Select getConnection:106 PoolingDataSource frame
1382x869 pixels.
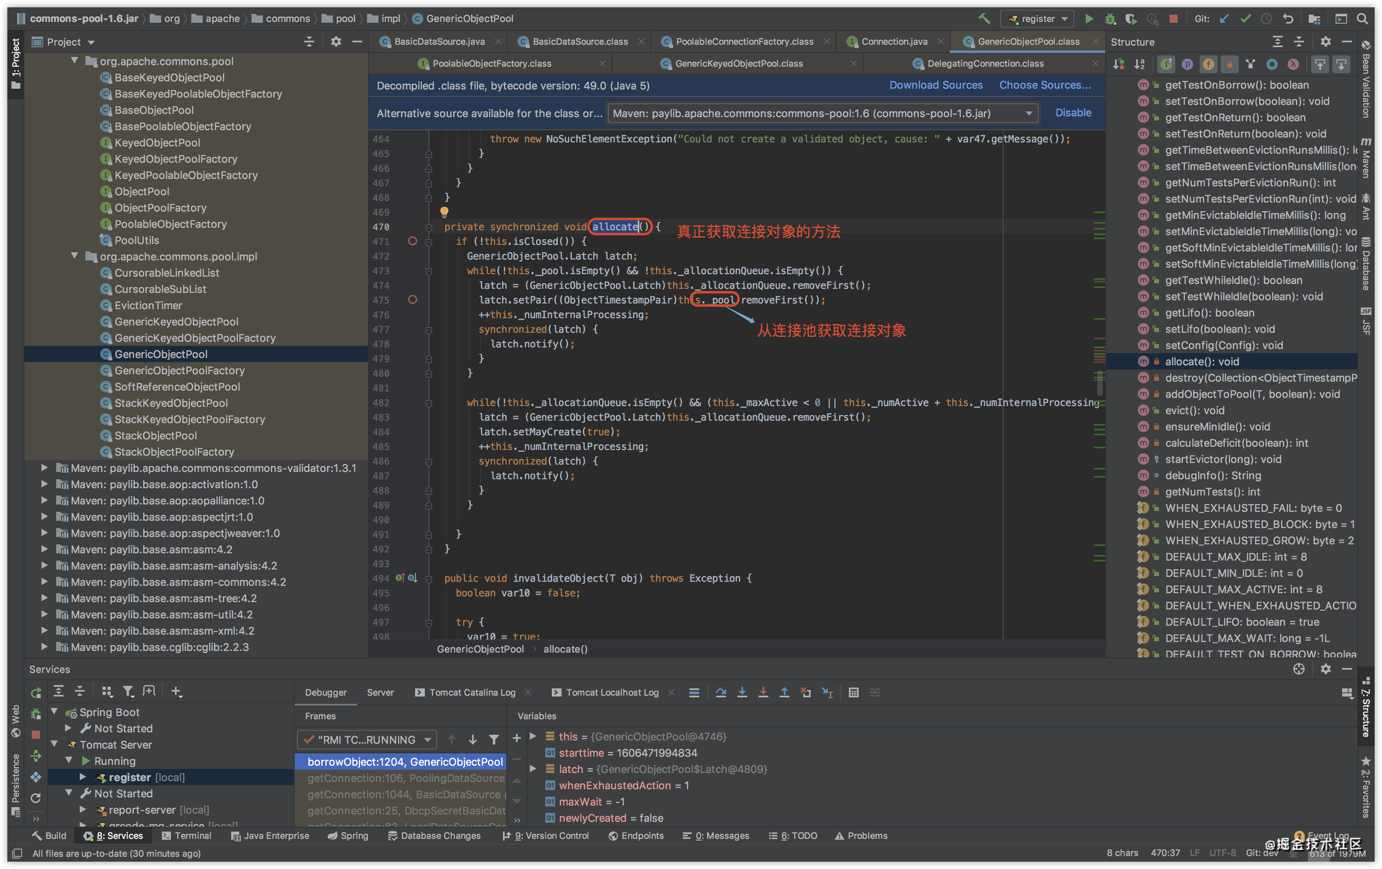pos(405,778)
